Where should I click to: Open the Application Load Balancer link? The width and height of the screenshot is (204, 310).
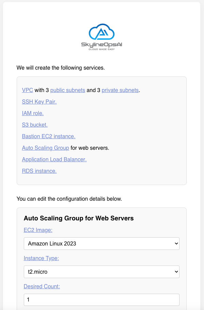click(x=54, y=159)
